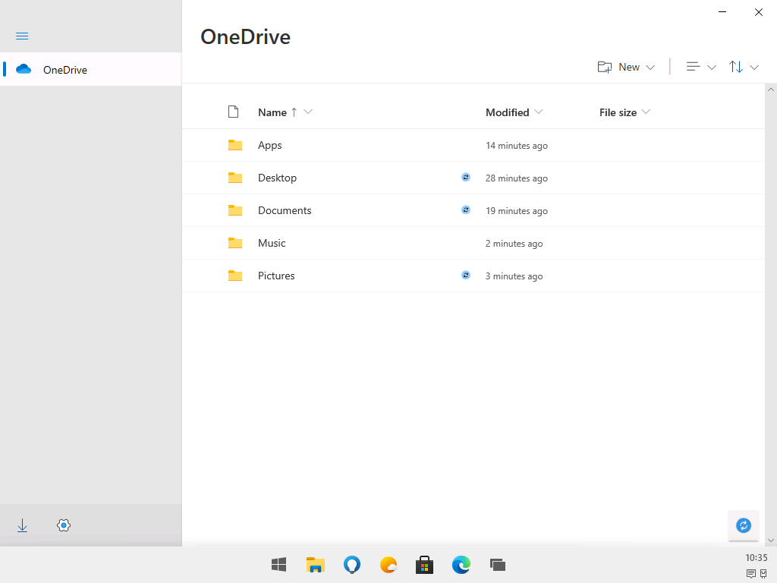Screen dimensions: 777x583
Task: Open the Tips lightbulb app in taskbar
Action: (x=352, y=565)
